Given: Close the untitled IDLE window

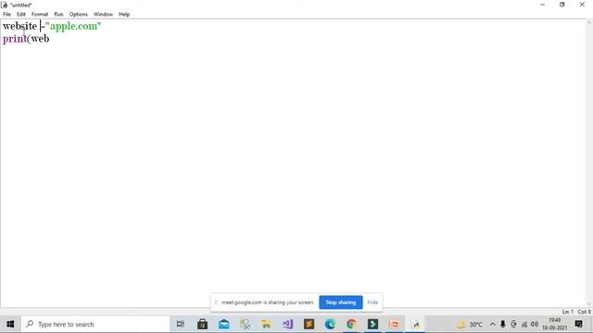Looking at the screenshot, I should (x=582, y=5).
